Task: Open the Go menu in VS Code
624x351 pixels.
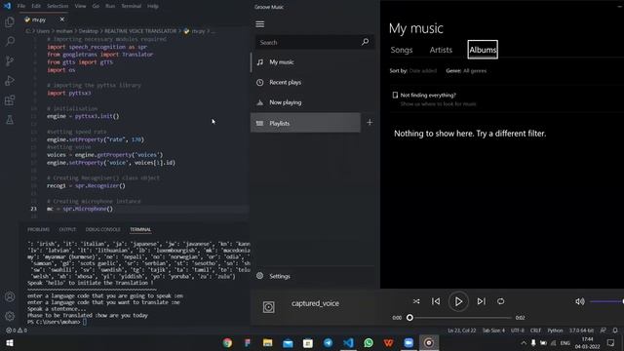Action: pyautogui.click(x=96, y=6)
